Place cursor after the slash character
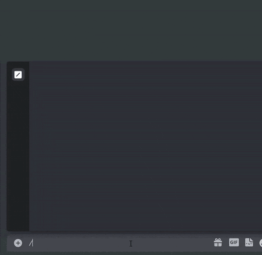The width and height of the screenshot is (262, 255). [33, 243]
